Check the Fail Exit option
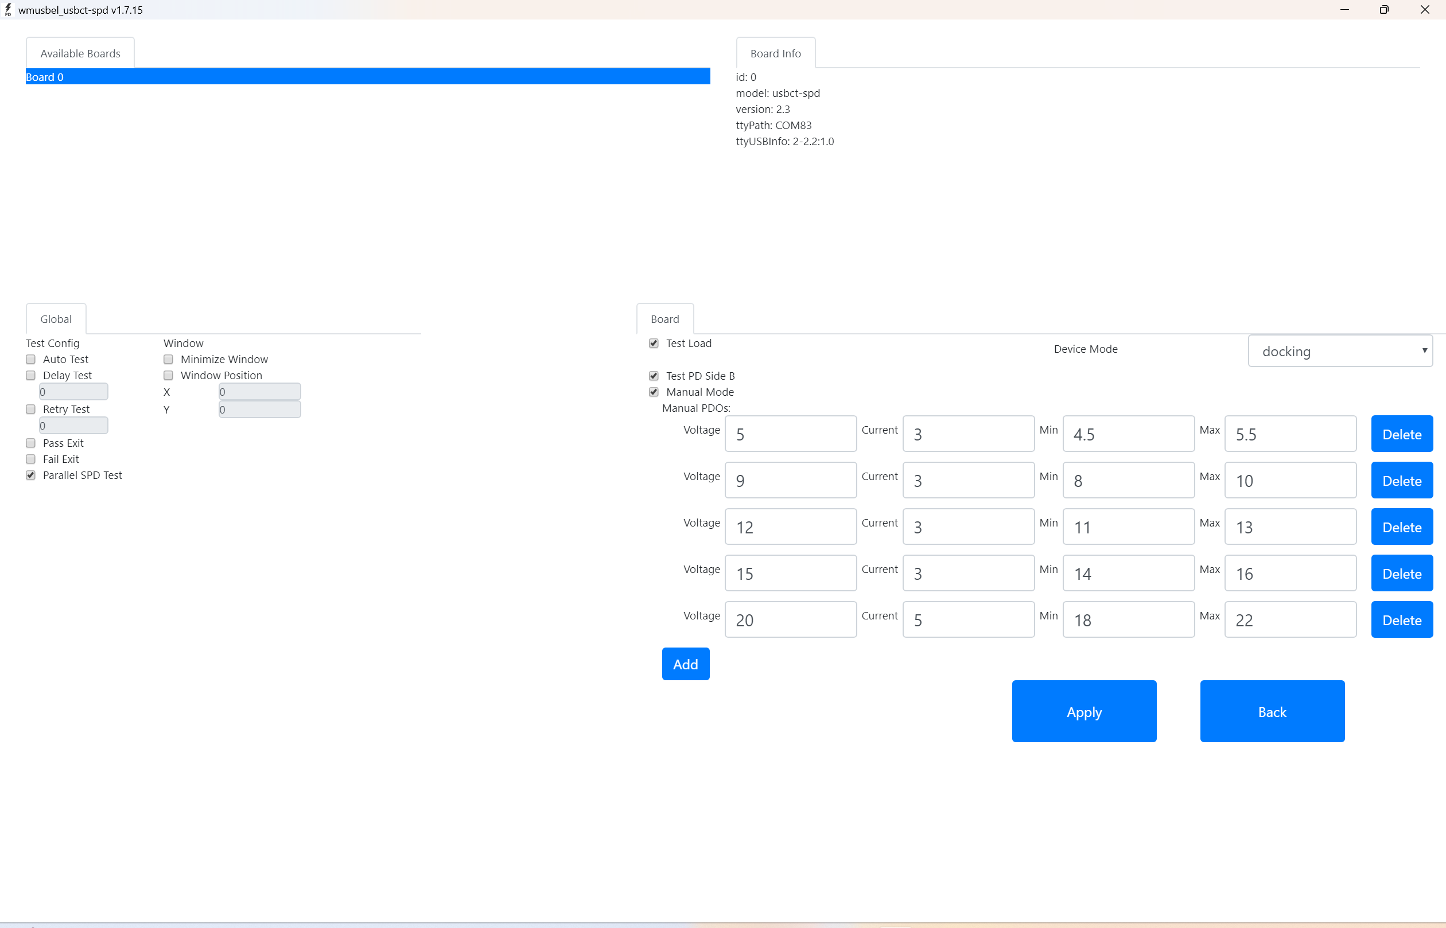This screenshot has height=928, width=1446. 31,459
